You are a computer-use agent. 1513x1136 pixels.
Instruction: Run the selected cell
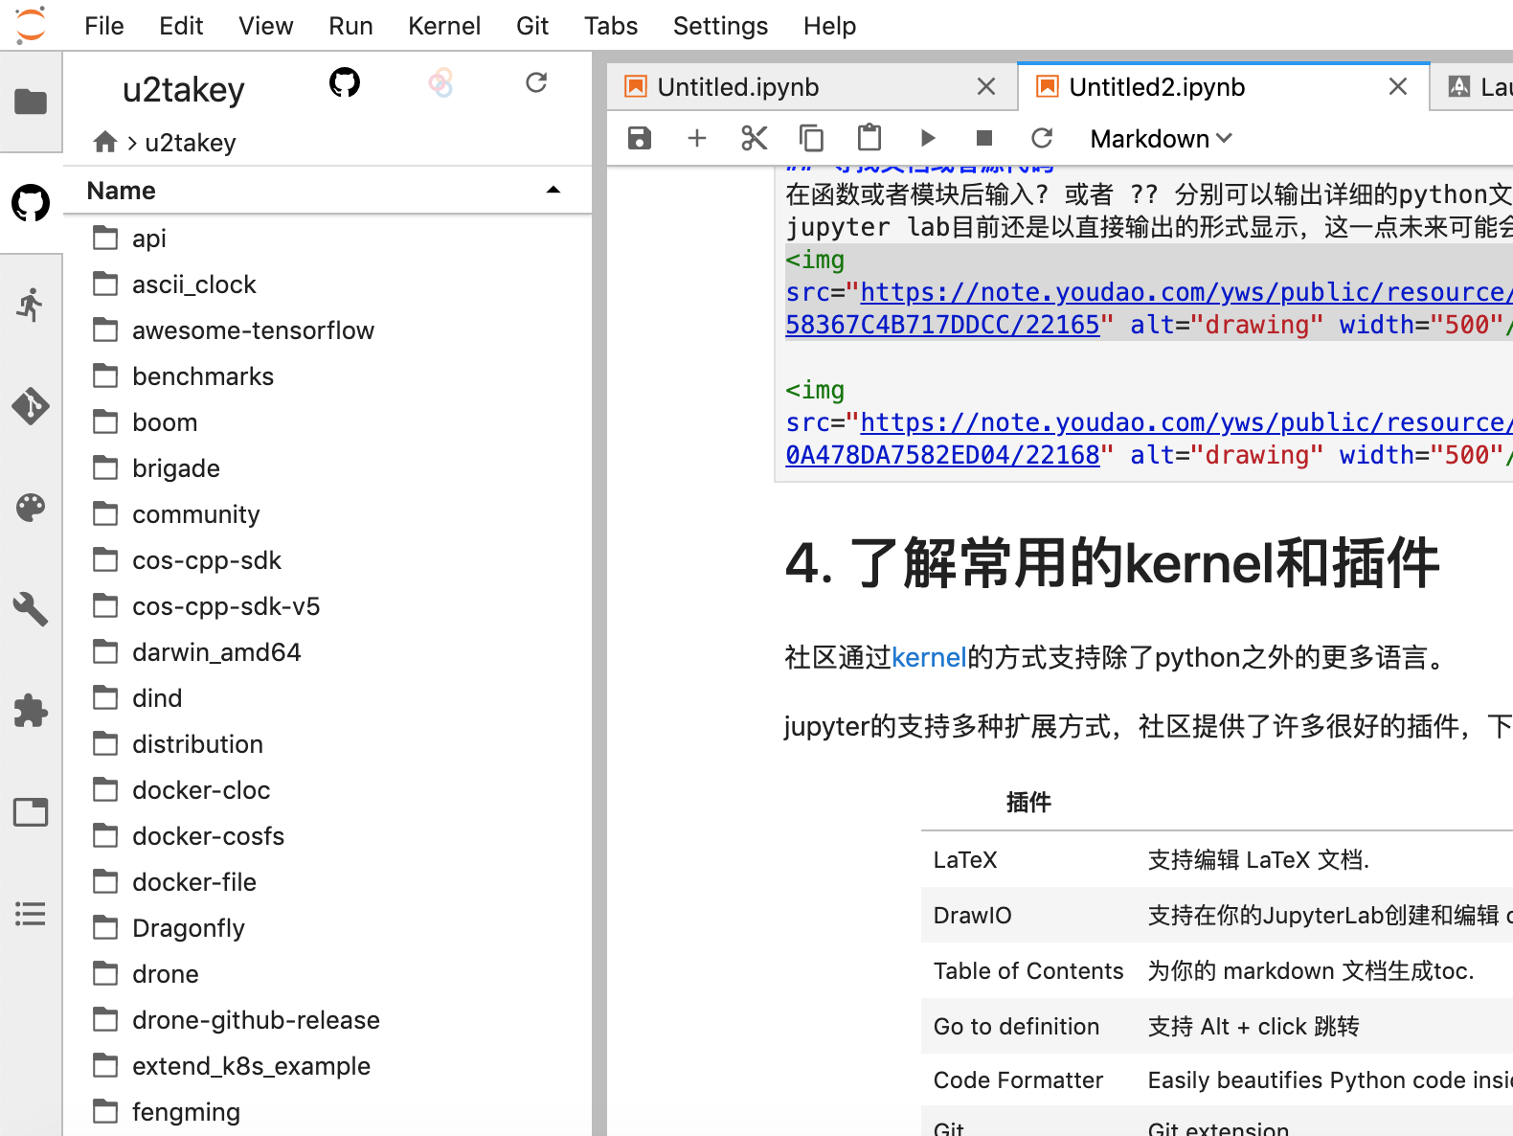(927, 139)
